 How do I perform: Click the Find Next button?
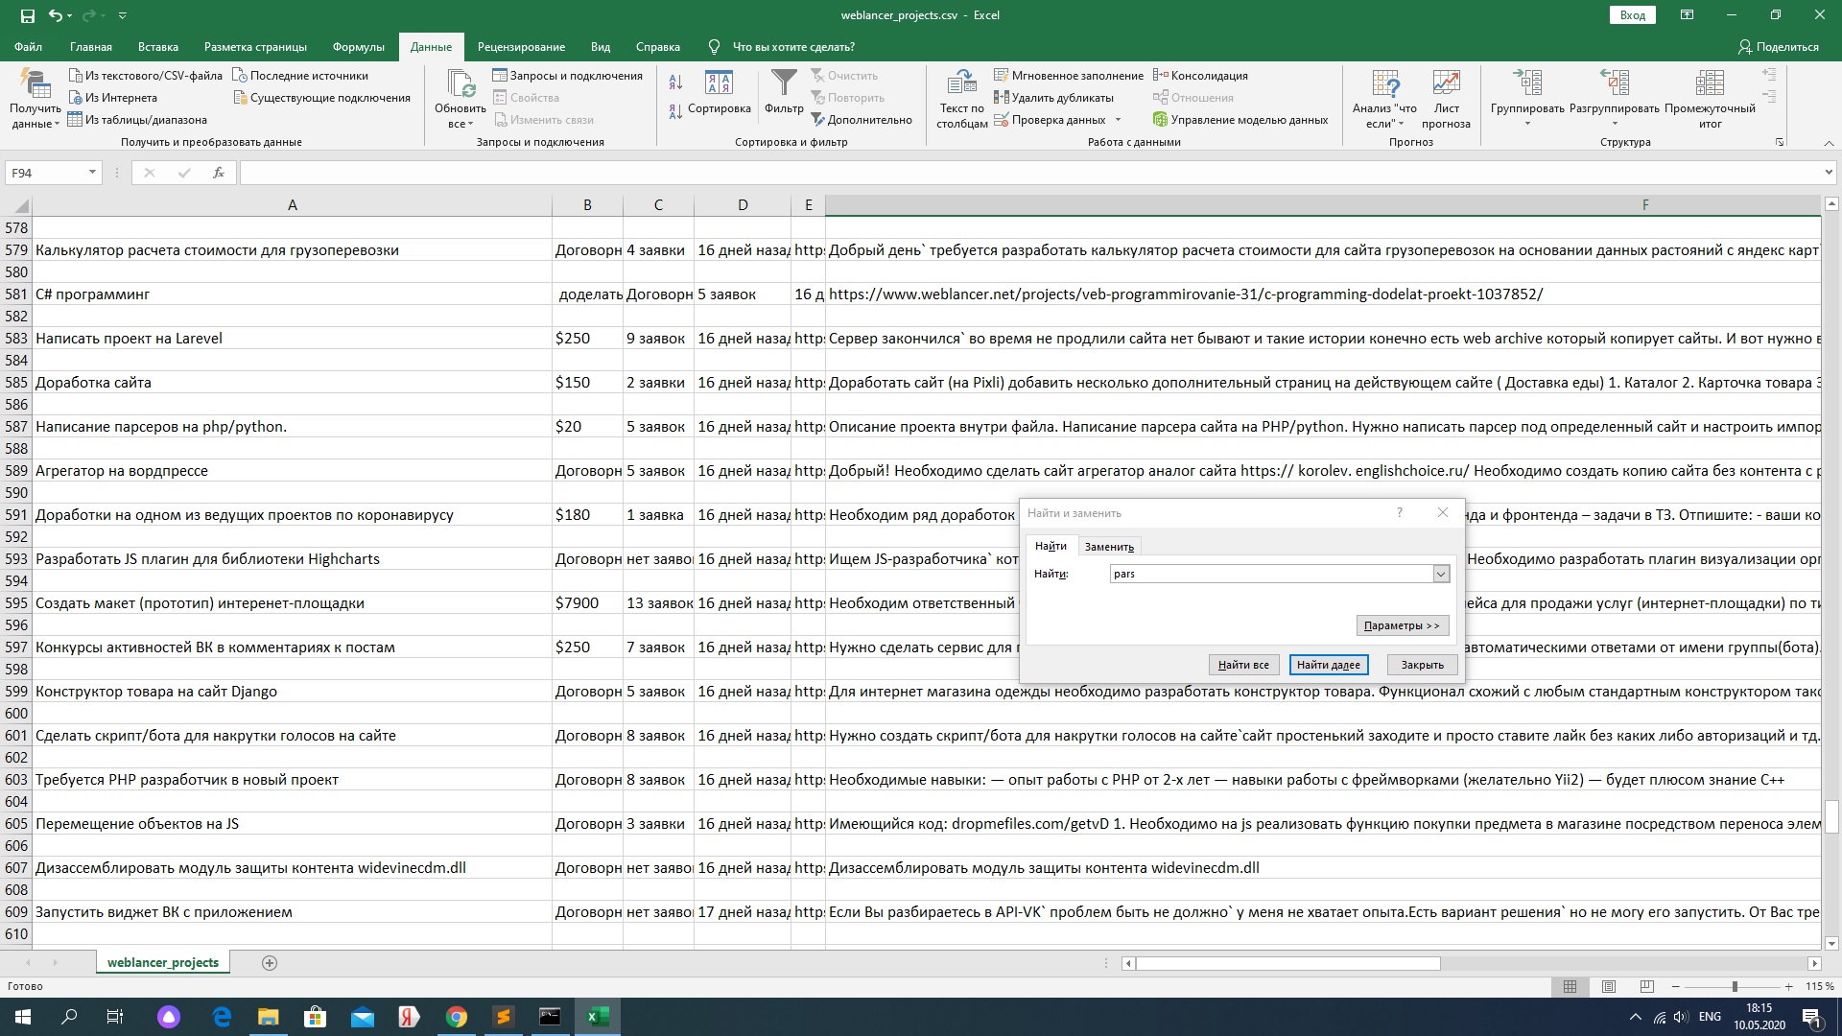point(1328,665)
